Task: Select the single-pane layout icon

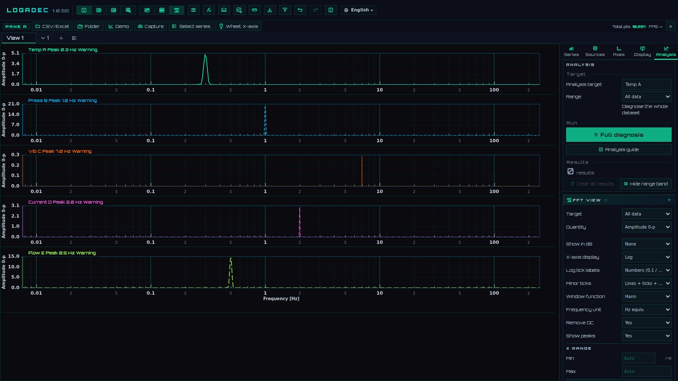Action: pyautogui.click(x=84, y=10)
